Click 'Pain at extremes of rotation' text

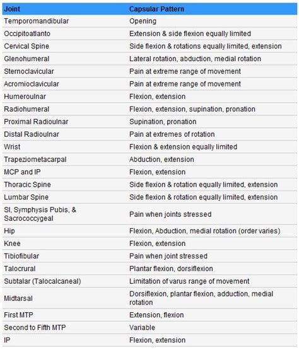coord(172,134)
